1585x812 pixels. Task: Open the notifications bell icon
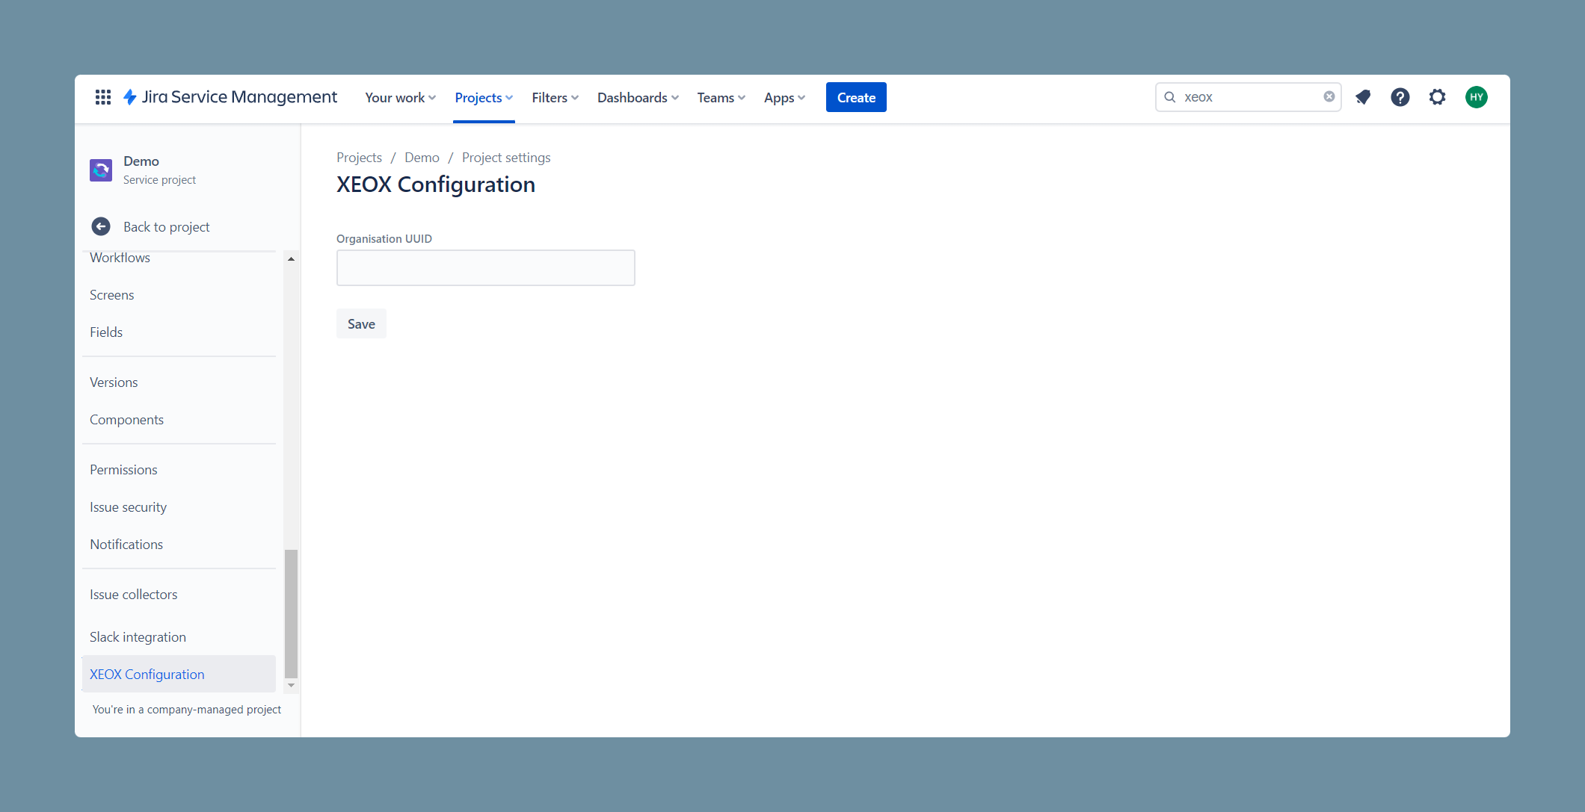[1363, 97]
